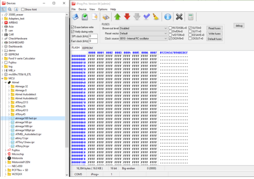
Task: Click the red down arrow write icon
Action: 127,17
